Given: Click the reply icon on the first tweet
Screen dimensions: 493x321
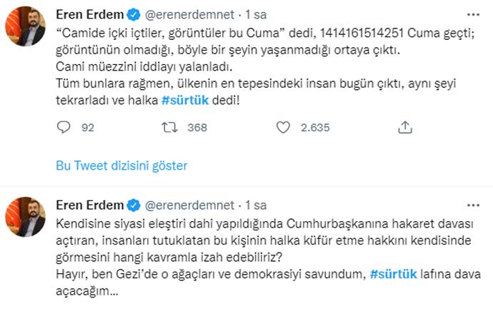Looking at the screenshot, I should click(x=64, y=128).
